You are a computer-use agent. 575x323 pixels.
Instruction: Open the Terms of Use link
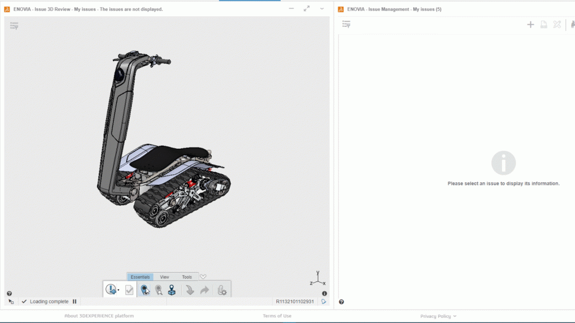277,316
